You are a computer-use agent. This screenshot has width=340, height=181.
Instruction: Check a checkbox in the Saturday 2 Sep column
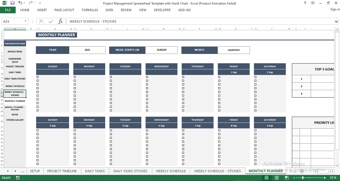tap(255, 77)
